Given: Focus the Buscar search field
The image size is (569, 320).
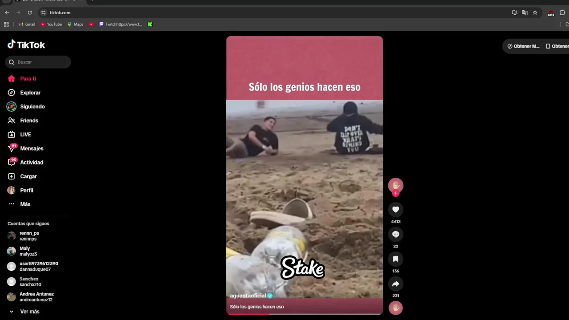Looking at the screenshot, I should coord(38,62).
